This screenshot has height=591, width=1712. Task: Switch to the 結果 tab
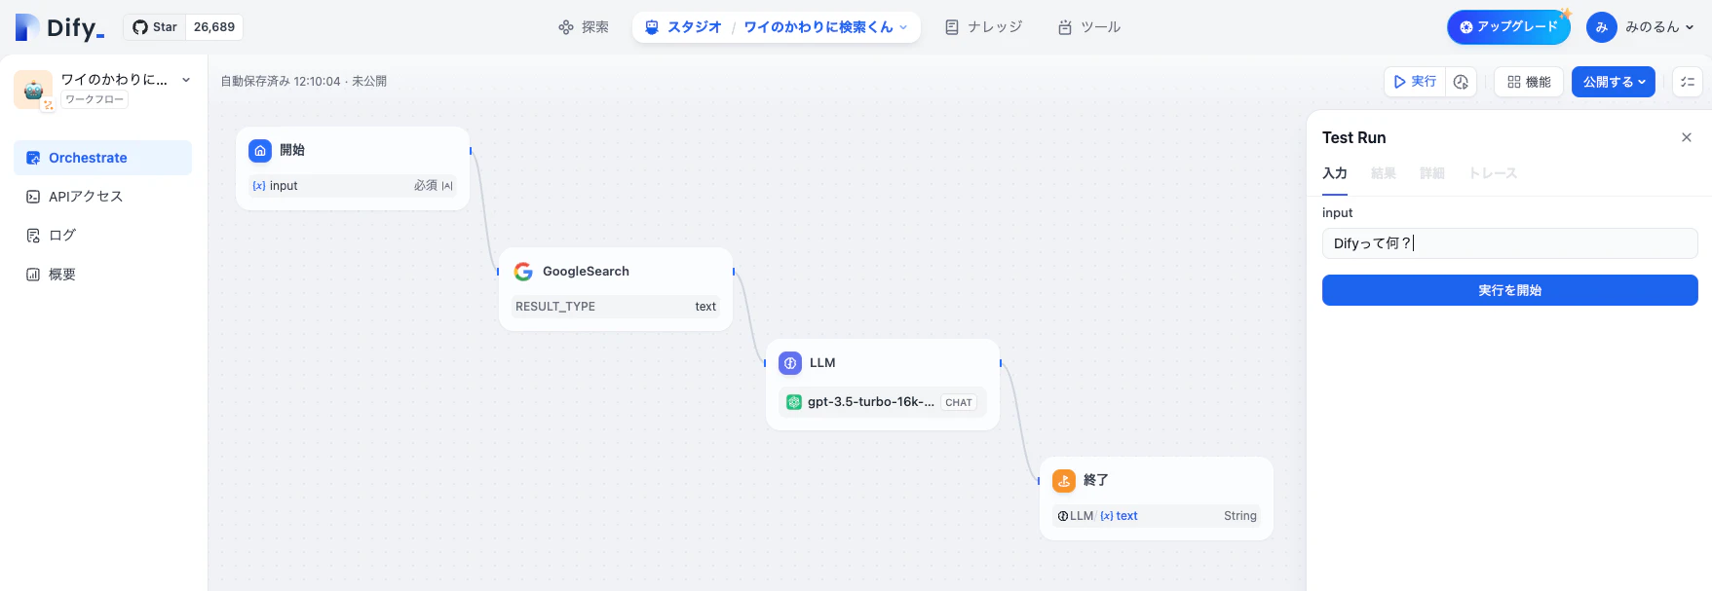1384,173
